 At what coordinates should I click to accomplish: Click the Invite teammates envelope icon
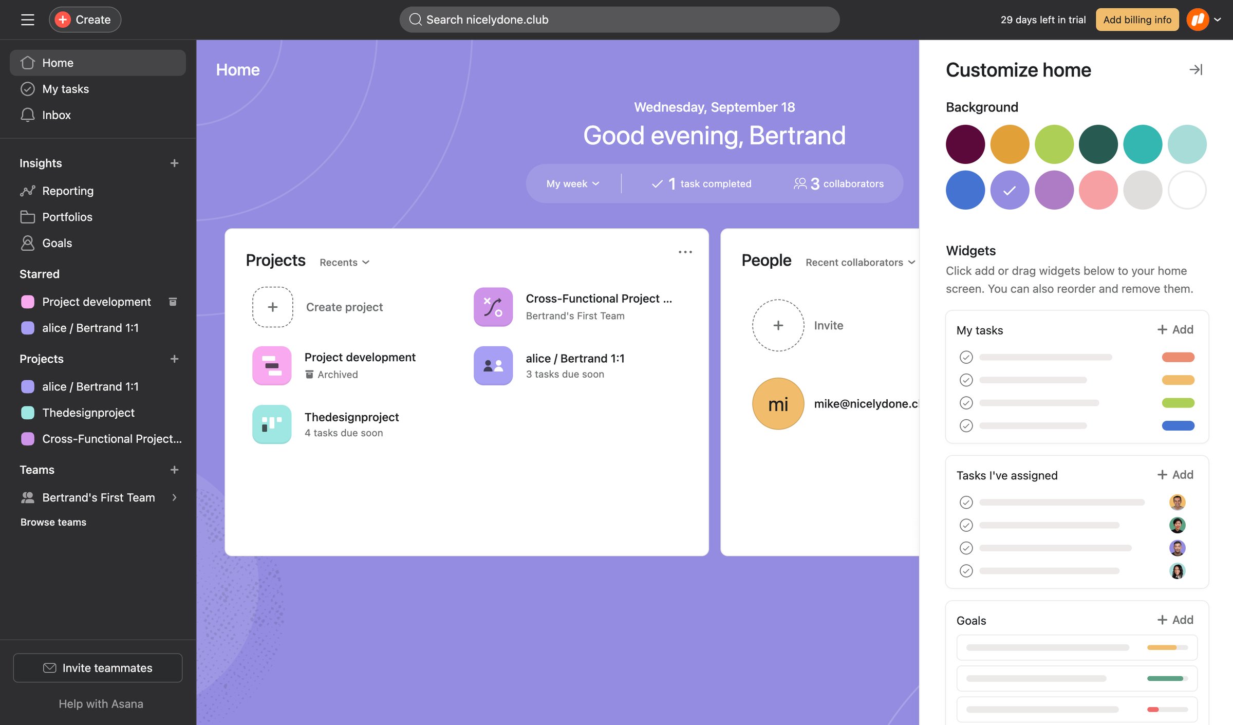pyautogui.click(x=50, y=667)
